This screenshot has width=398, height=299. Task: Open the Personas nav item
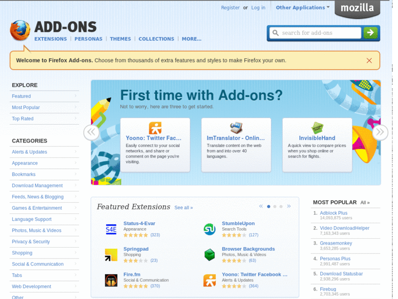[x=89, y=39]
